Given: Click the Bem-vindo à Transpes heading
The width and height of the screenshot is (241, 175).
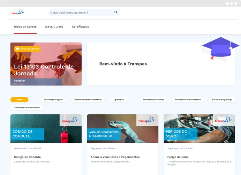Looking at the screenshot, I should 123,64.
